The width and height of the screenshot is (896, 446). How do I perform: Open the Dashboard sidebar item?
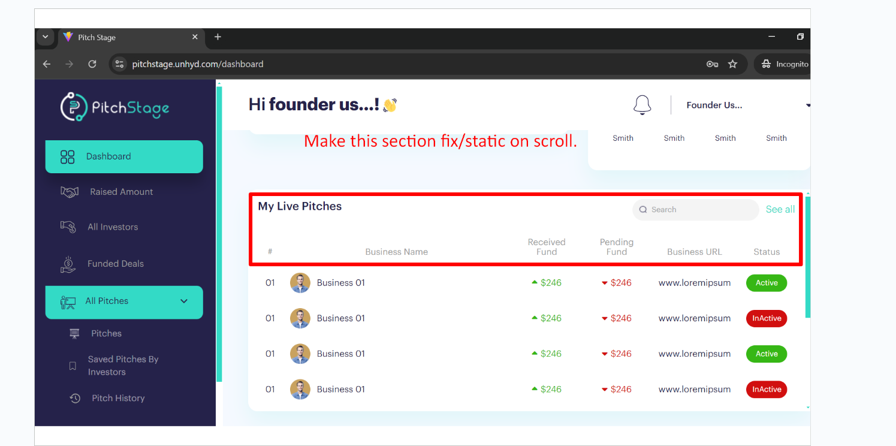coord(124,156)
